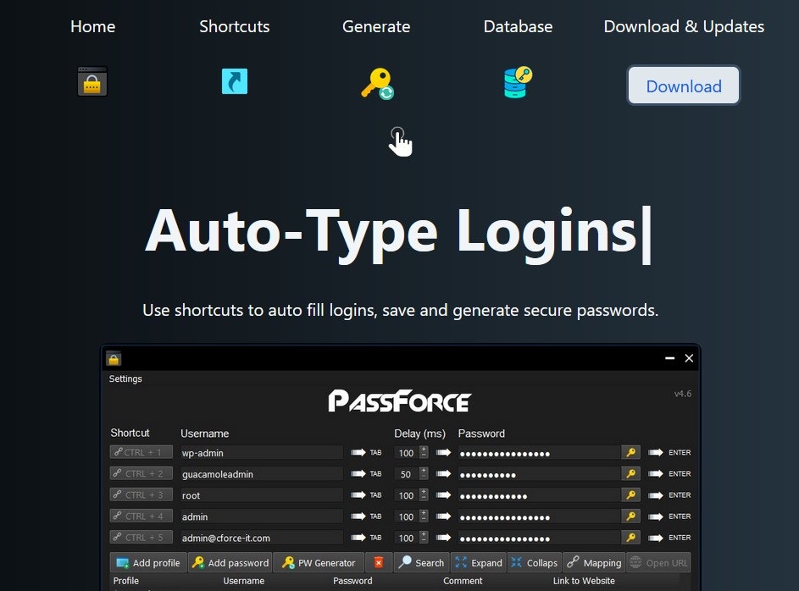Click the v4.6 version label
Screen dimensions: 799x591
click(x=683, y=394)
